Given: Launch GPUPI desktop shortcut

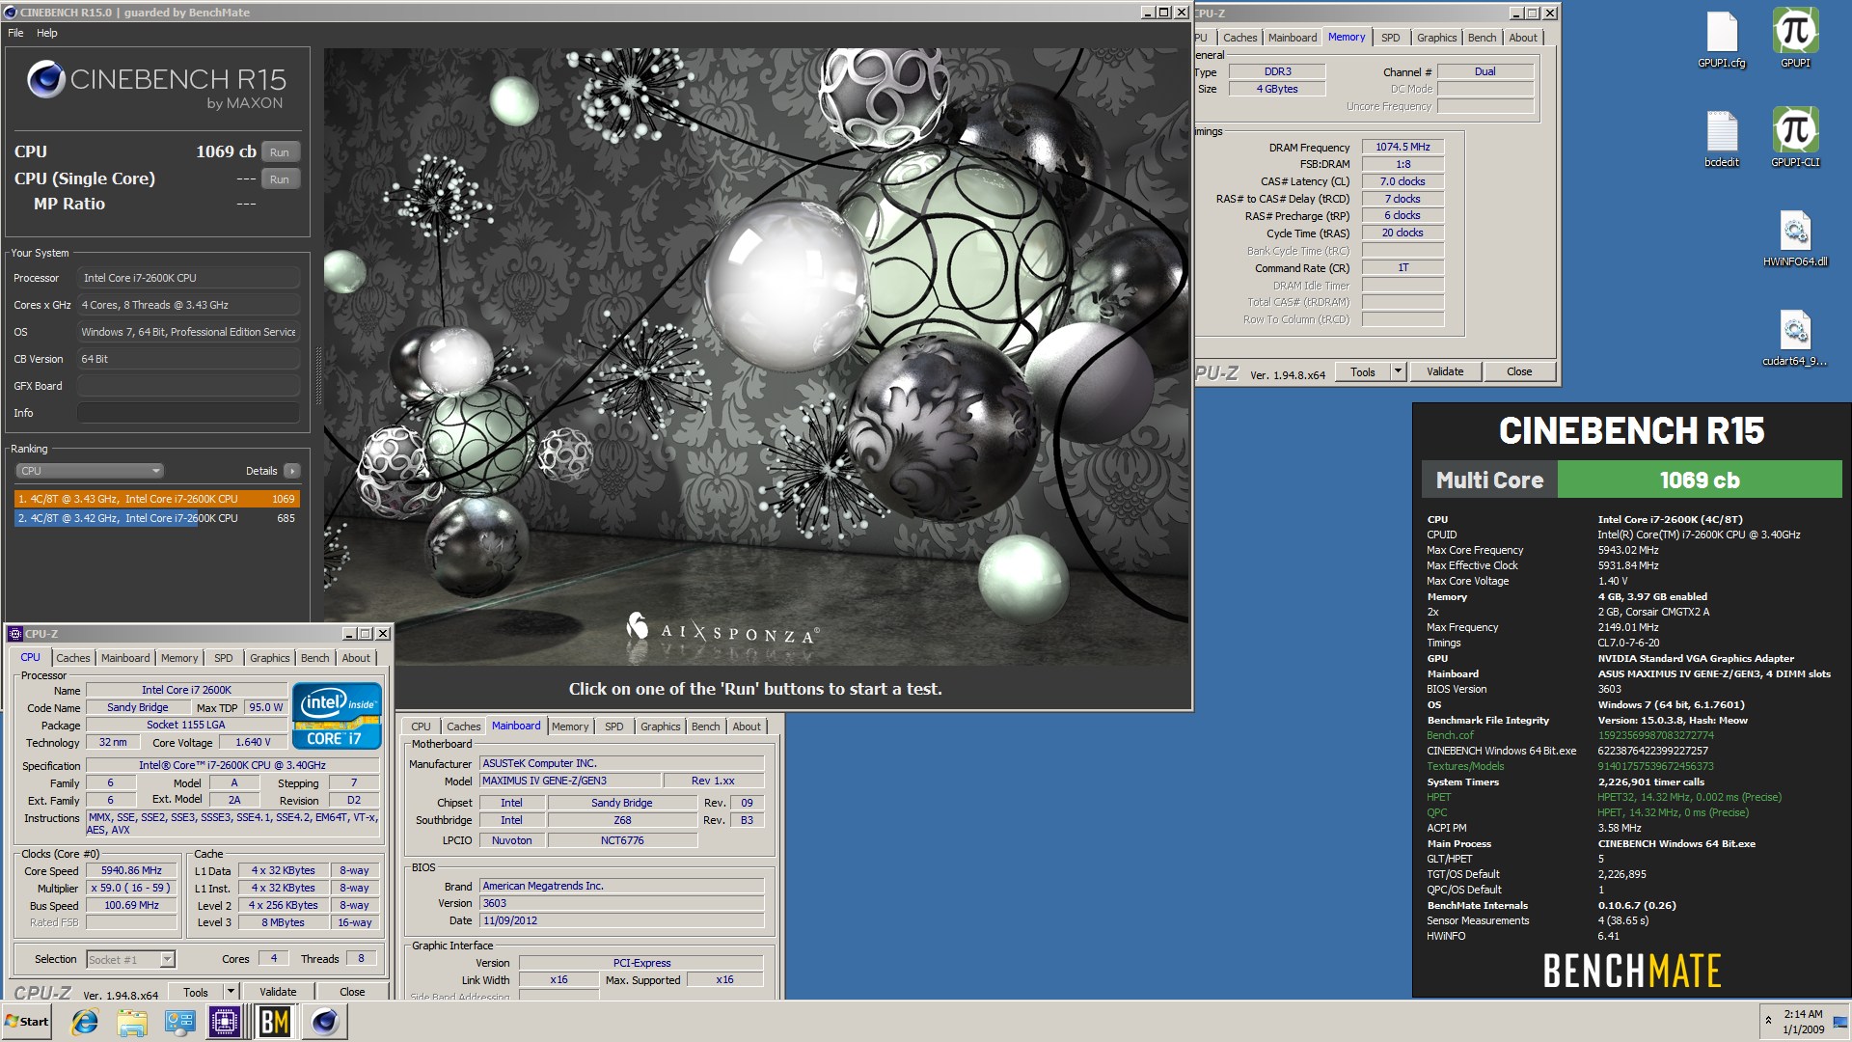Looking at the screenshot, I should (1795, 40).
